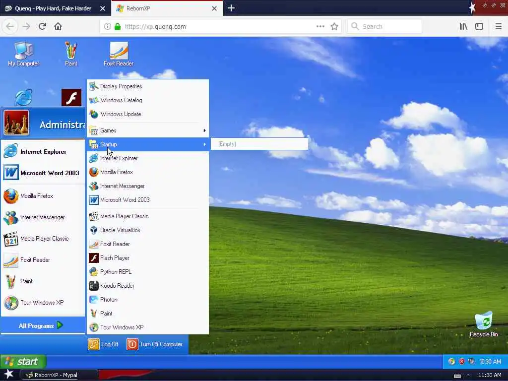Screen dimensions: 508x381
Task: Go to browser home page
Action: [58, 26]
